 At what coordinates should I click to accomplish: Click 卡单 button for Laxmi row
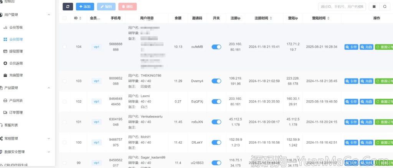(x=352, y=102)
